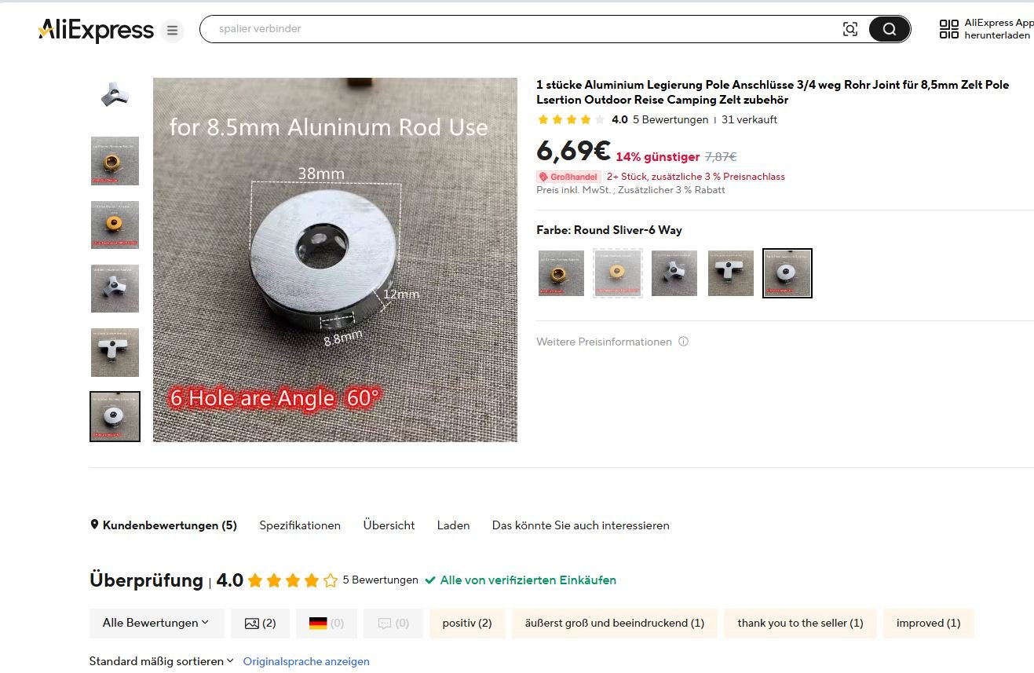
Task: Open the hamburger menu next to AliExpress logo
Action: [172, 31]
